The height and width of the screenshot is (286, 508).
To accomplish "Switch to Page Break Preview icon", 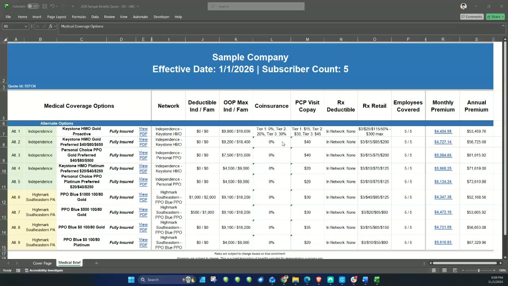I will tap(456, 271).
